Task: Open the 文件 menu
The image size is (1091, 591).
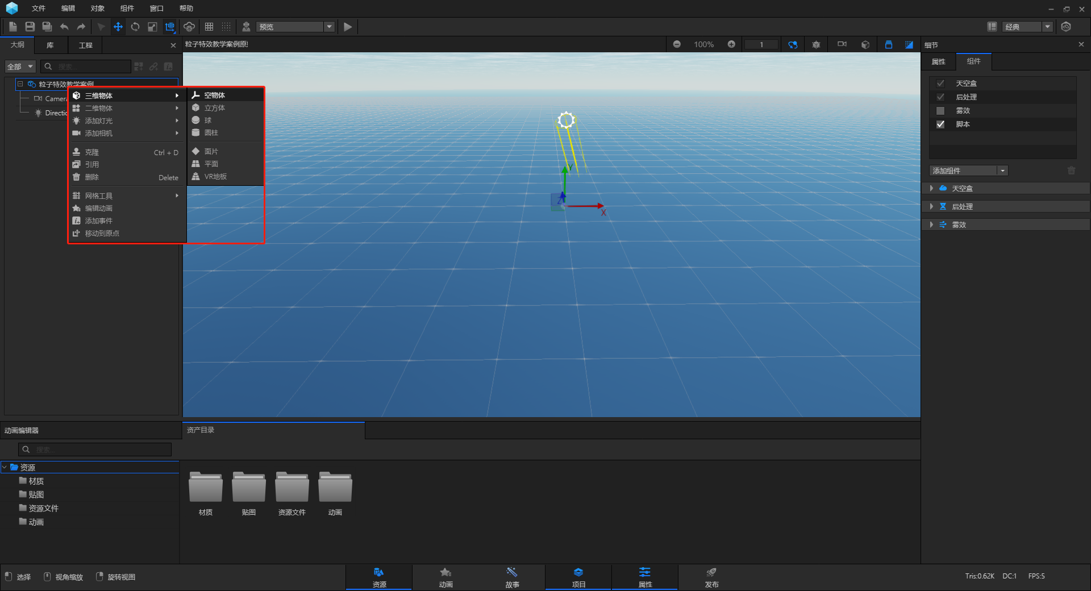Action: point(39,8)
